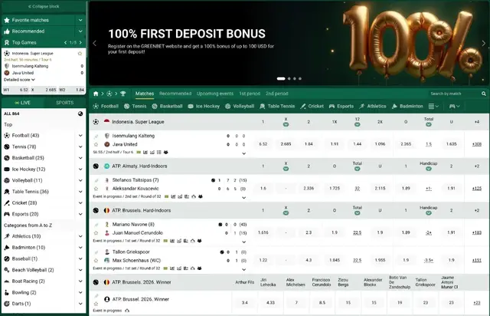
Task: Select Badminton in the sports bar
Action: [407, 106]
